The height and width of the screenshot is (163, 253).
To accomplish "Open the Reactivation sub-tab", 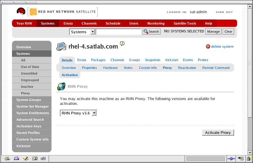I will pyautogui.click(x=187, y=68).
